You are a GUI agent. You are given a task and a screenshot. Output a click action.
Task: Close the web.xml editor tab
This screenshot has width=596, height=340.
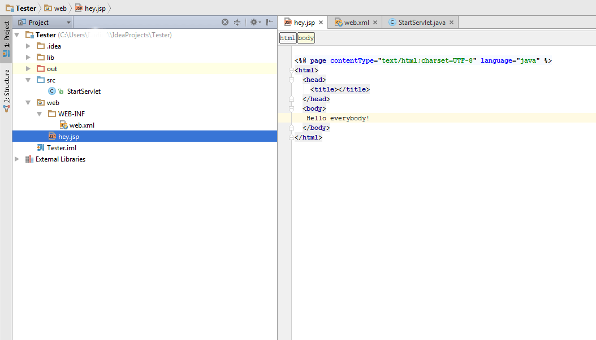coord(375,23)
